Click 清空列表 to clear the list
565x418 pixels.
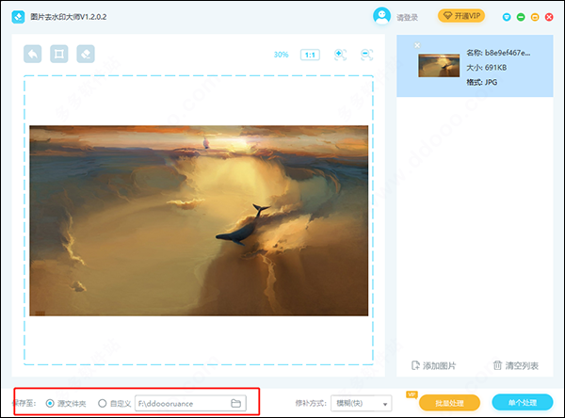click(514, 365)
